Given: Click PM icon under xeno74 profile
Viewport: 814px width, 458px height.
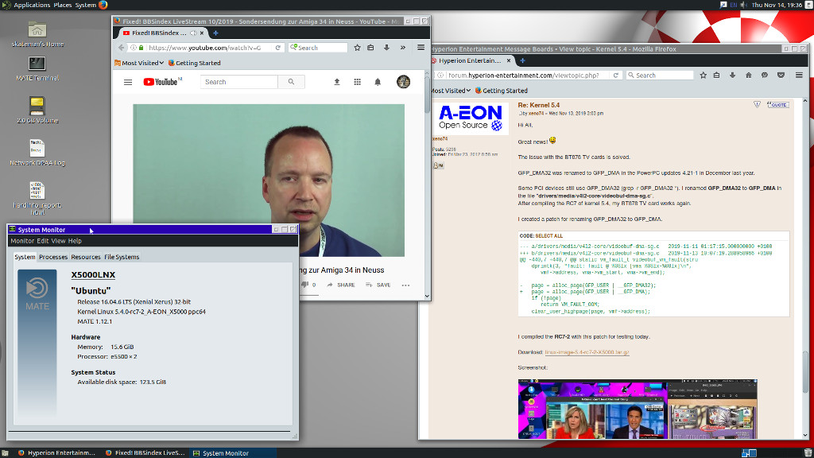Looking at the screenshot, I should (x=438, y=165).
